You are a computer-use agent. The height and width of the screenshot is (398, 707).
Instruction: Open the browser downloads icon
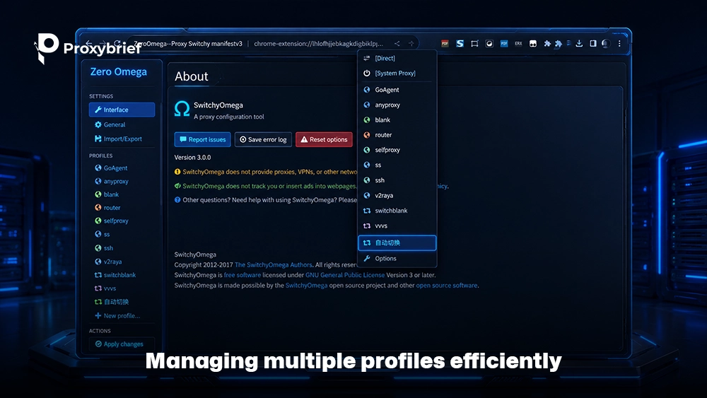(x=580, y=44)
